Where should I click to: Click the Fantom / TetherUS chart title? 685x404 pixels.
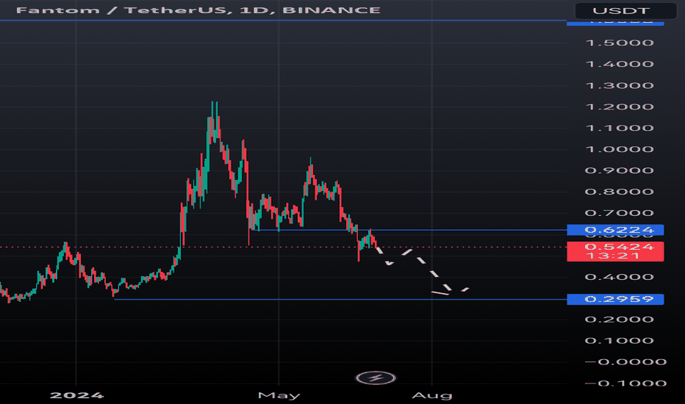pos(198,10)
